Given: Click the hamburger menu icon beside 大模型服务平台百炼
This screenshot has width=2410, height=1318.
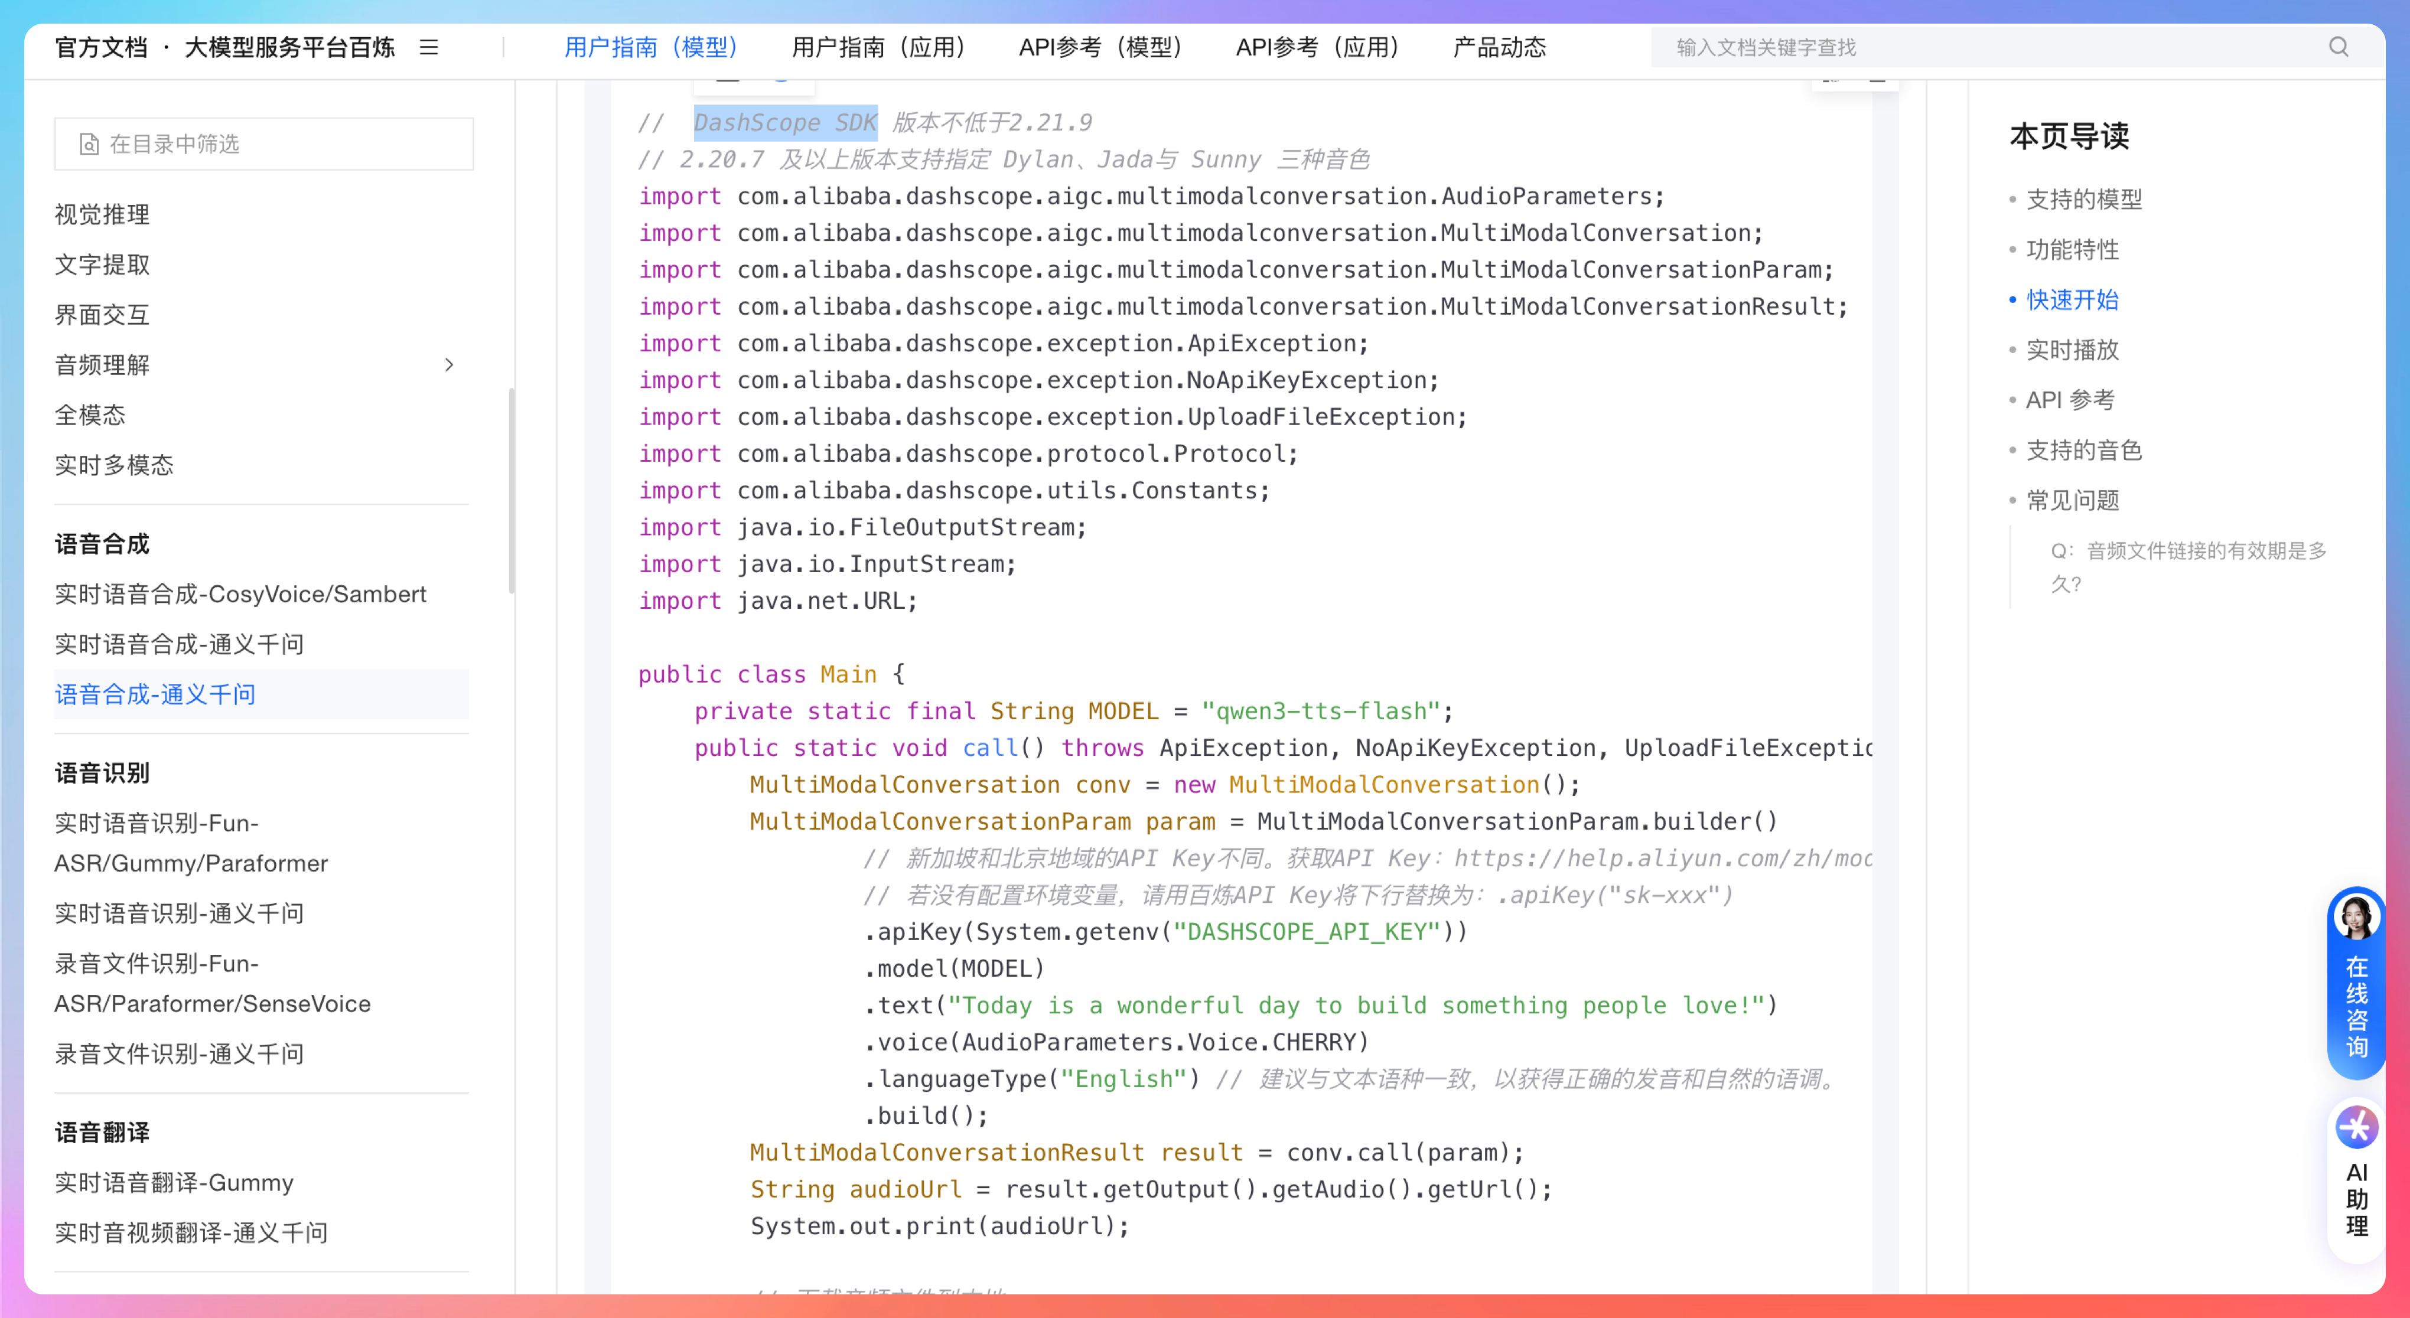Looking at the screenshot, I should pos(428,47).
